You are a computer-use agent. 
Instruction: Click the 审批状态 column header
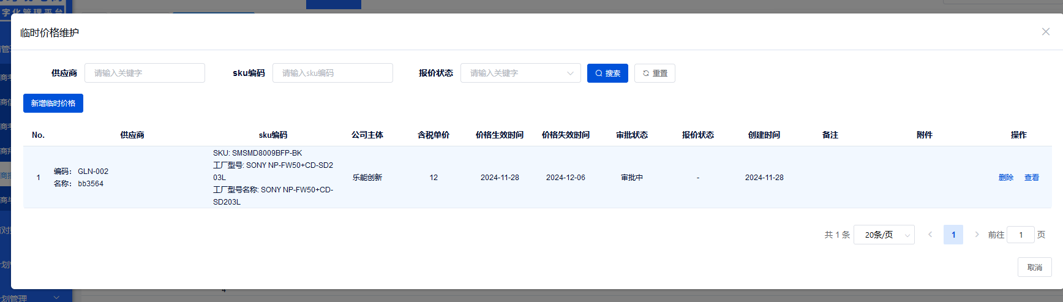tap(632, 135)
